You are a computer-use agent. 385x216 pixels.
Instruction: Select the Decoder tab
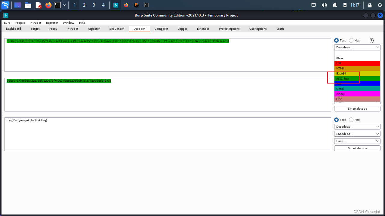(x=139, y=29)
